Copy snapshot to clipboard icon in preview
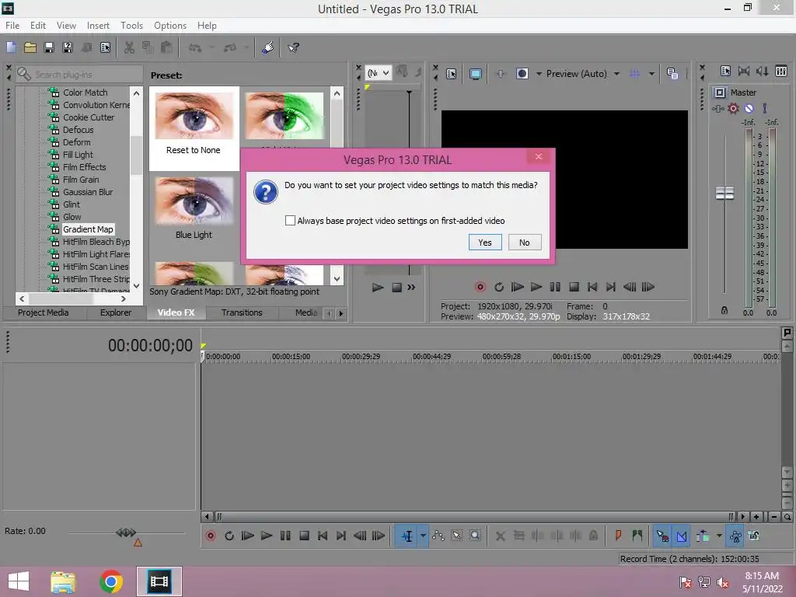The width and height of the screenshot is (796, 597). pyautogui.click(x=672, y=74)
